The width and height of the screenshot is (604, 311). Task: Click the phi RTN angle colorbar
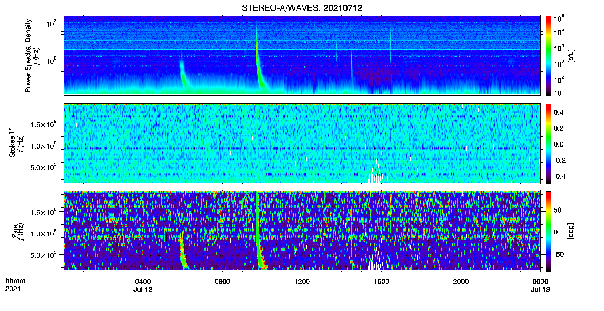548,231
